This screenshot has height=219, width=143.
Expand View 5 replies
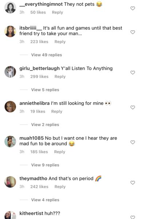[x=45, y=90]
